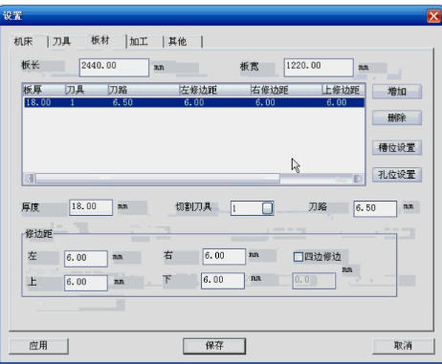Viewport: 442px width, 364px height.
Task: Click the 上 trim margin field
Action: (86, 283)
